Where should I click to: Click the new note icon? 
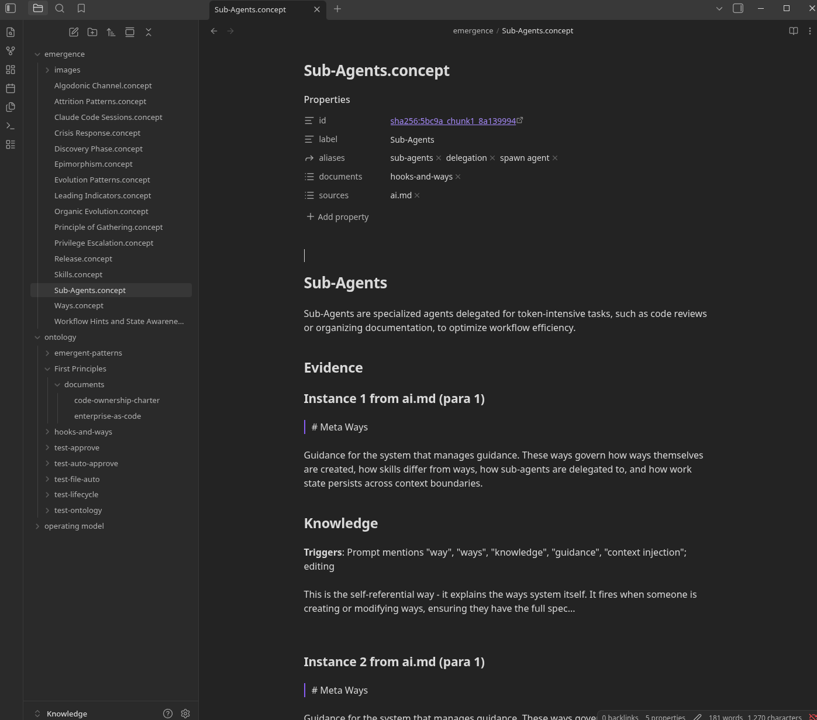click(x=74, y=32)
